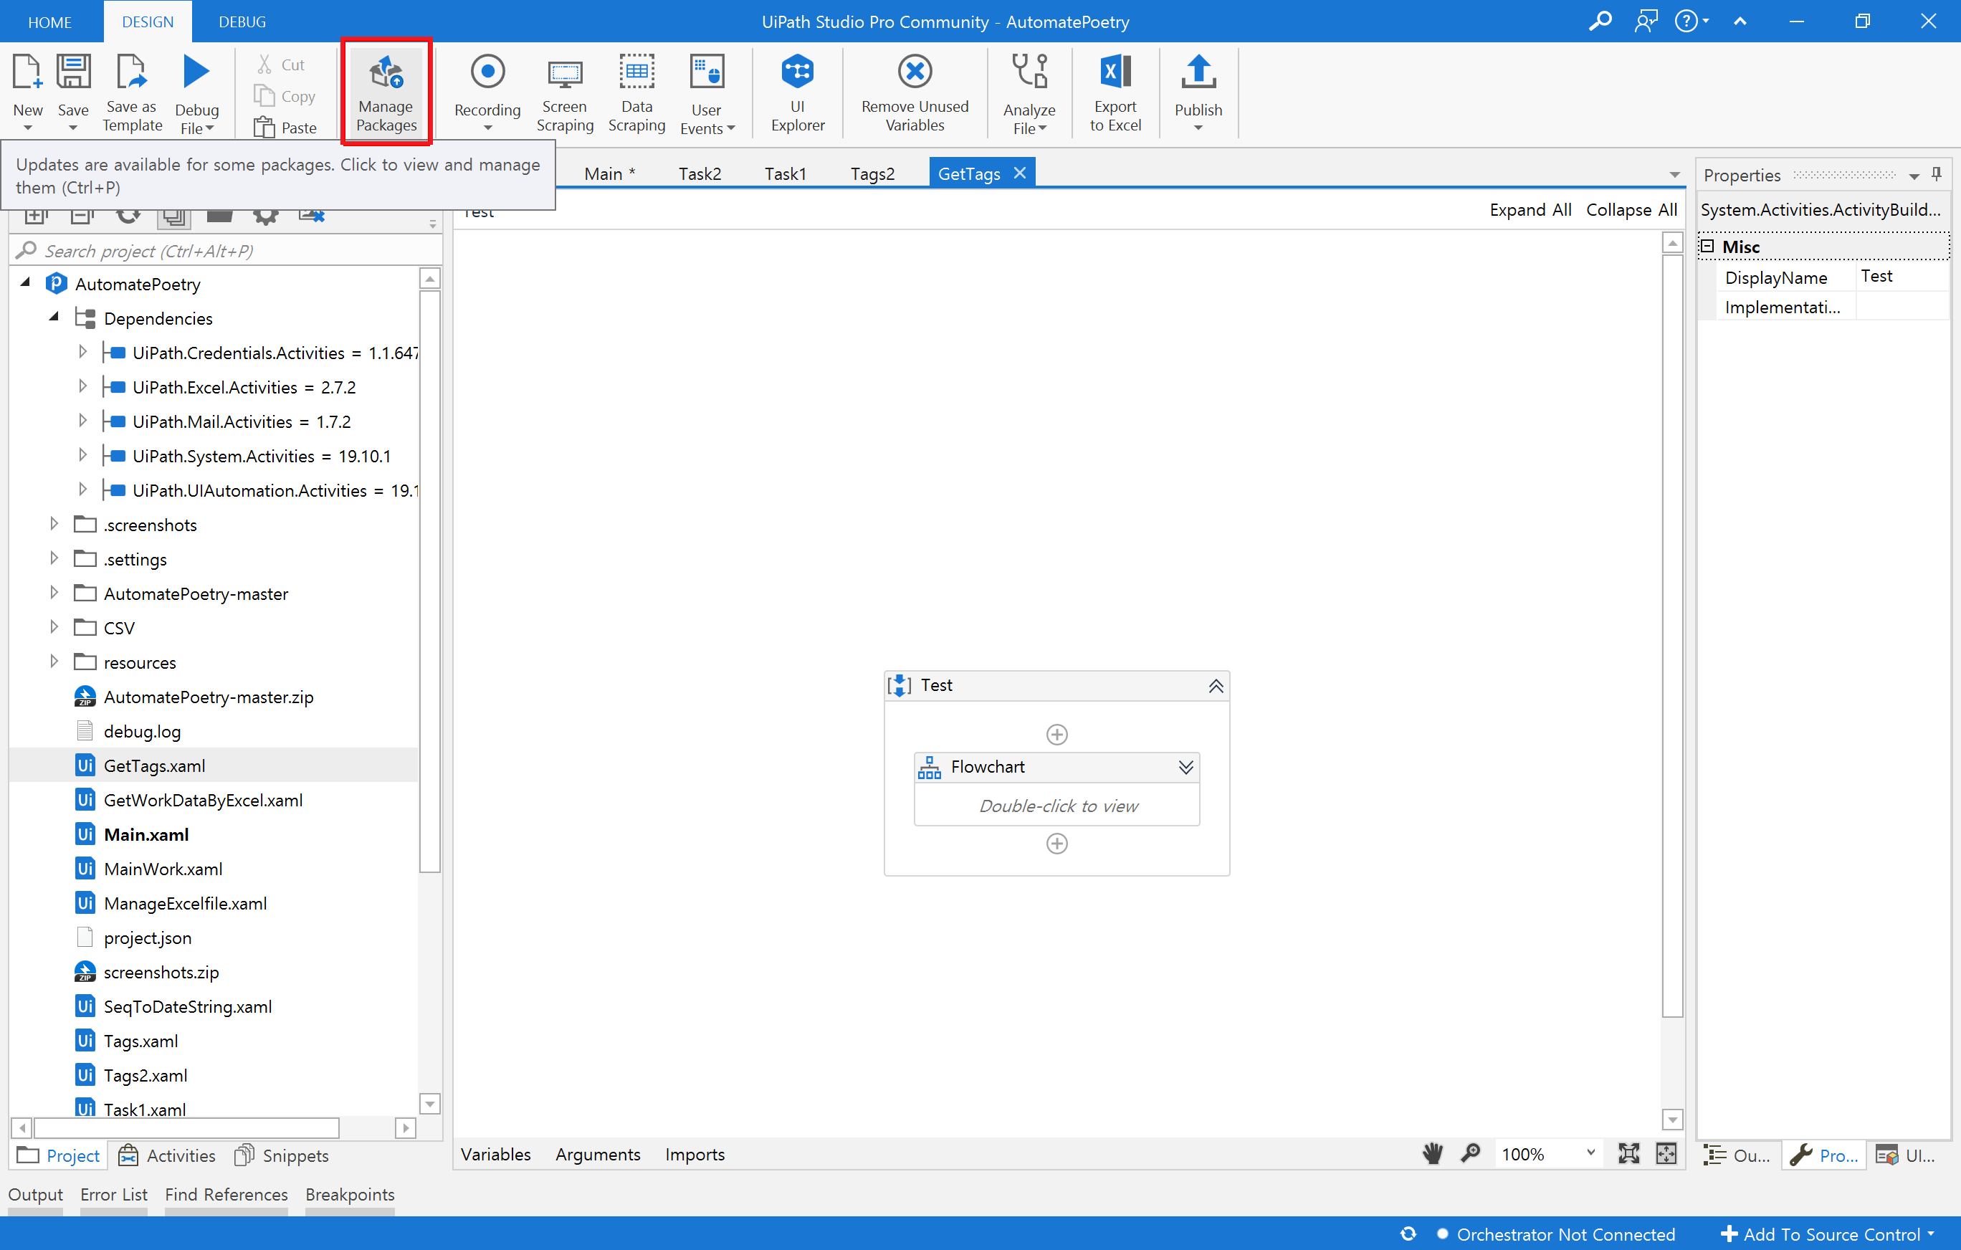
Task: Open the zoom percentage dropdown
Action: pos(1590,1153)
